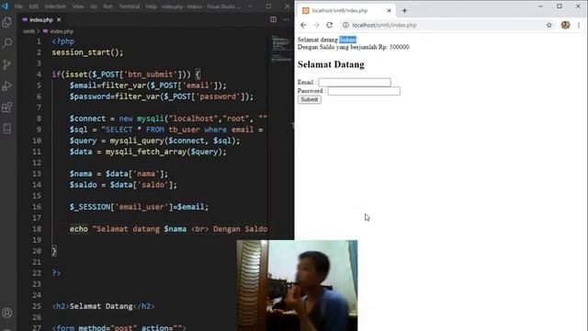Open a new Chrome tab
The height and width of the screenshot is (331, 588).
[x=404, y=10]
